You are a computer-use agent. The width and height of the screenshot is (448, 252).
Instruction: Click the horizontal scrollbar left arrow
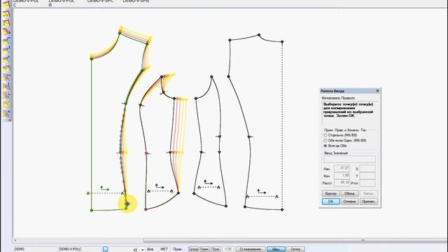(x=15, y=241)
